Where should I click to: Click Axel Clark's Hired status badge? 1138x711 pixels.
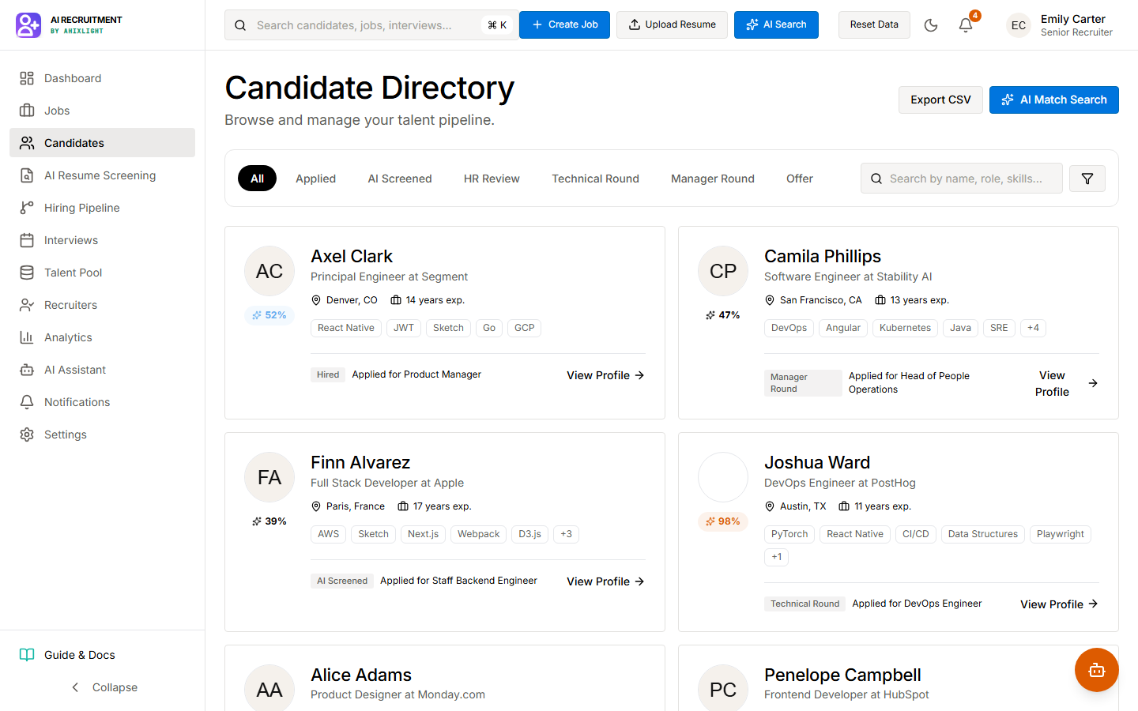[328, 374]
